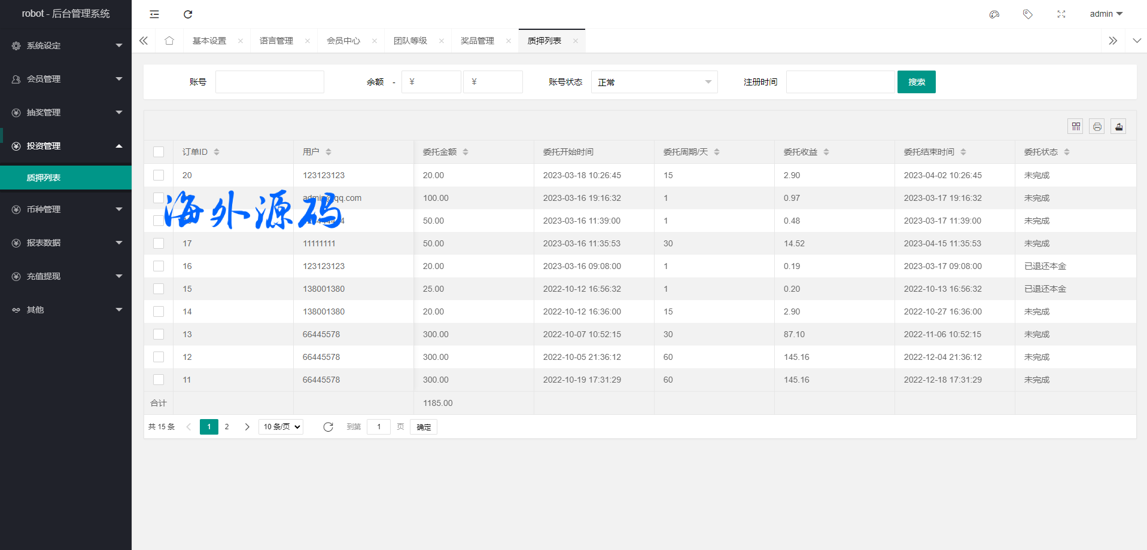The width and height of the screenshot is (1147, 550).
Task: Open the column filter icon
Action: point(1076,126)
